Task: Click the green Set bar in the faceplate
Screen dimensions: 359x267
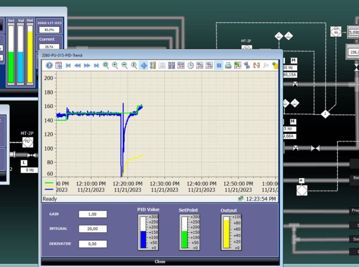Action: tap(11, 54)
